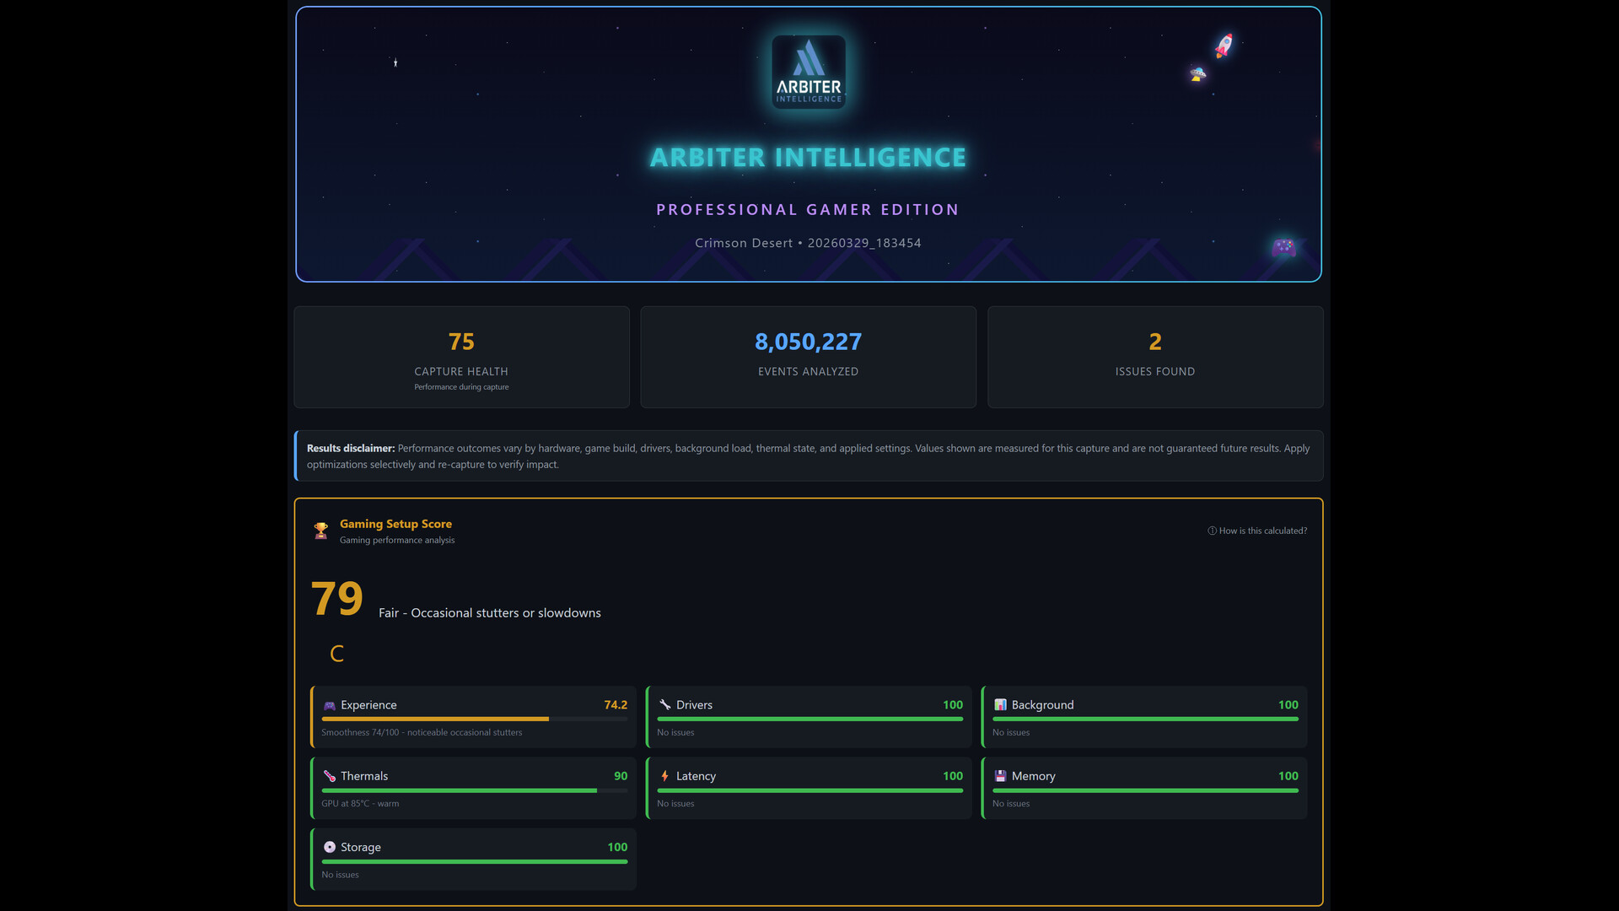Click 'Fair - Occasional stutters or slowdowns' text
Image resolution: width=1619 pixels, height=911 pixels.
click(489, 613)
